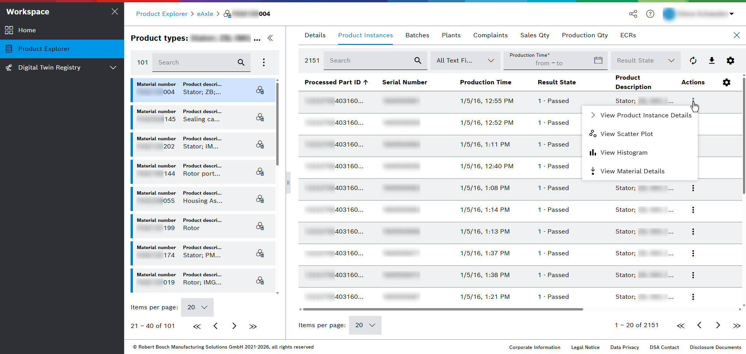746x354 pixels.
Task: Open the Production Time calendar picker
Action: point(598,60)
